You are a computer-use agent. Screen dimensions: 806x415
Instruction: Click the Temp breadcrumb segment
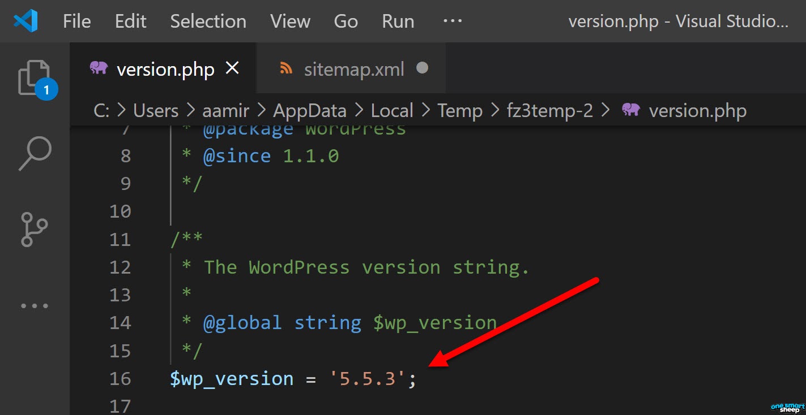[459, 110]
